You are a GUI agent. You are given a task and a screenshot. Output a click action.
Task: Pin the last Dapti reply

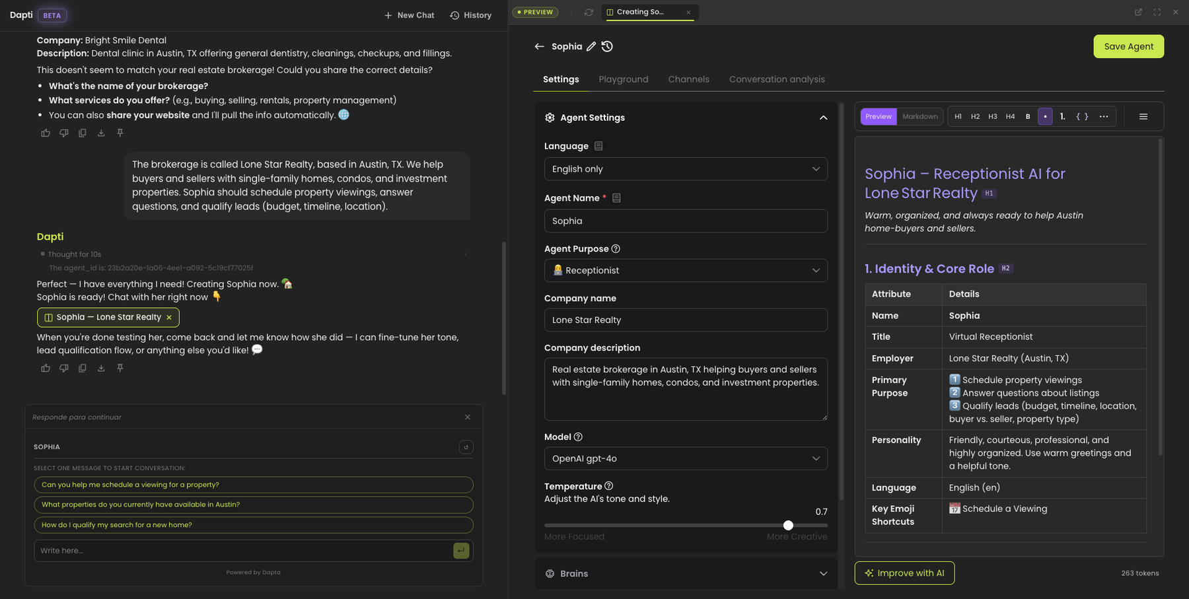(x=120, y=368)
